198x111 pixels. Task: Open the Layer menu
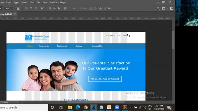point(9,2)
